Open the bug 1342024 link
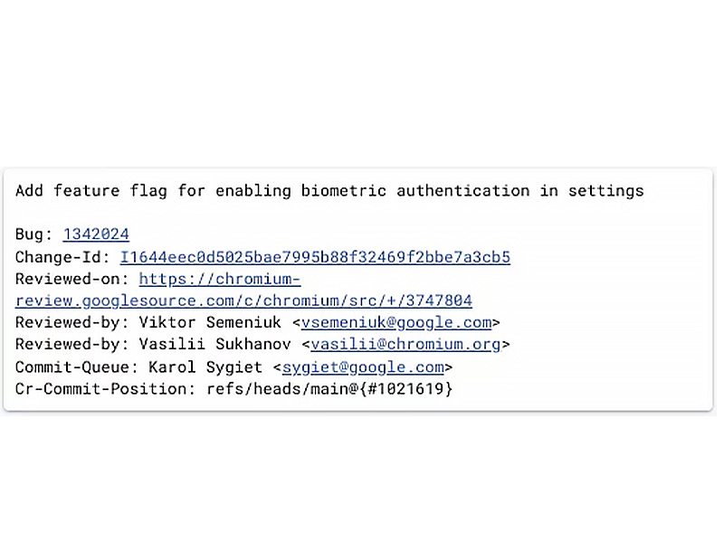The width and height of the screenshot is (724, 543). 95,234
